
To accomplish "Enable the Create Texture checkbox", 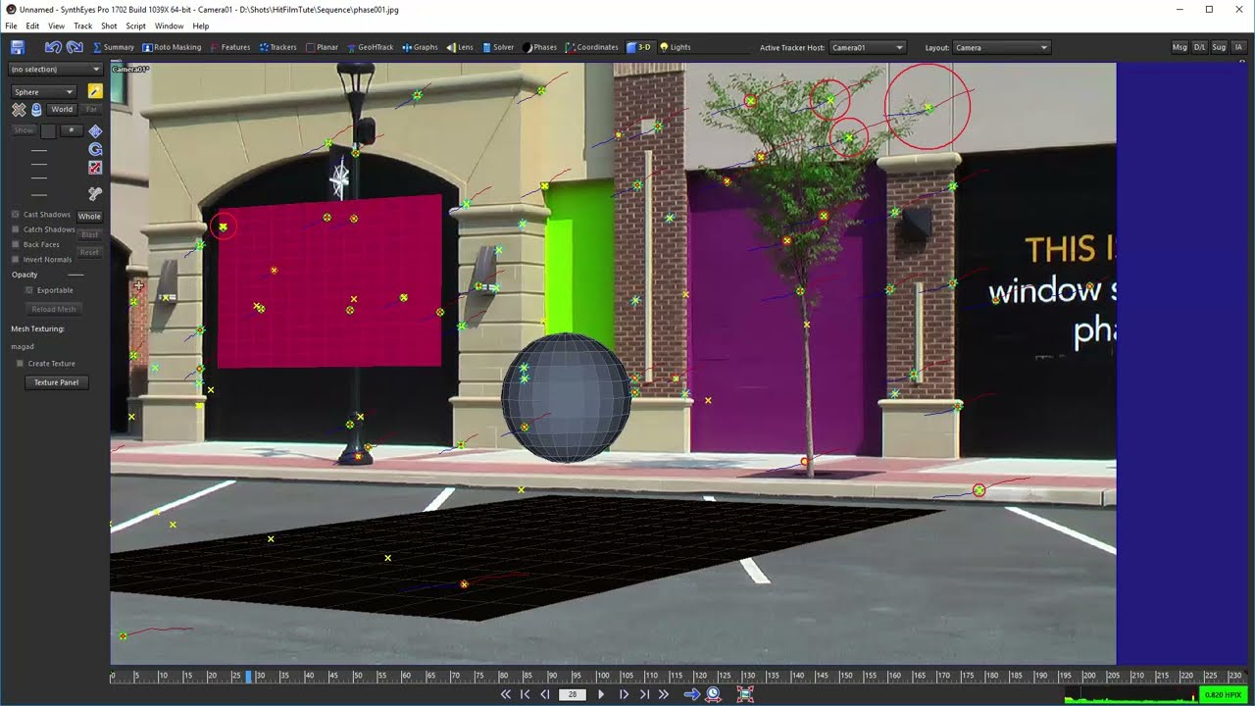I will (20, 364).
